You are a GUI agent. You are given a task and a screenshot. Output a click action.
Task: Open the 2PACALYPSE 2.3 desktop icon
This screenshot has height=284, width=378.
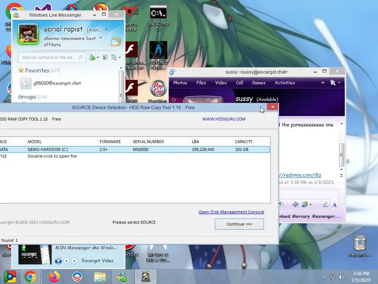pyautogui.click(x=158, y=18)
